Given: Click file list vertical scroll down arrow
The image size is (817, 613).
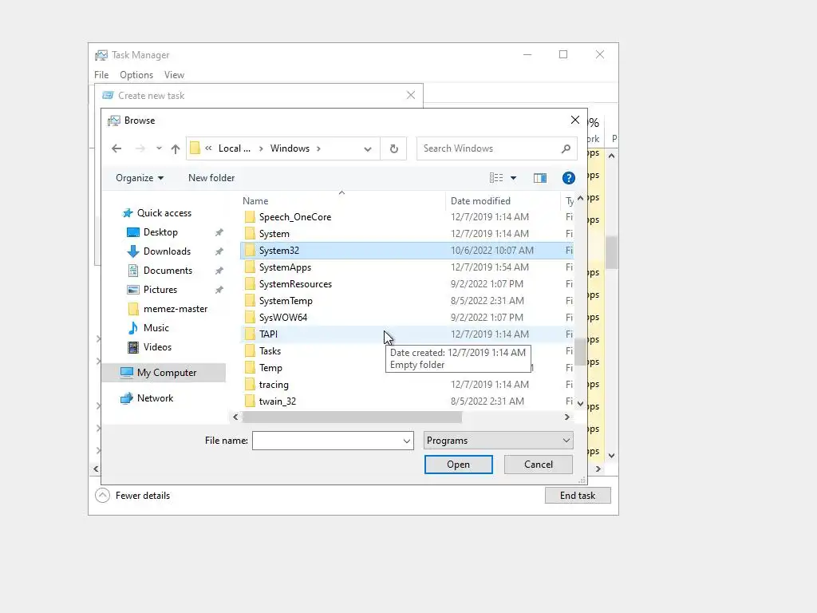Looking at the screenshot, I should pos(580,403).
